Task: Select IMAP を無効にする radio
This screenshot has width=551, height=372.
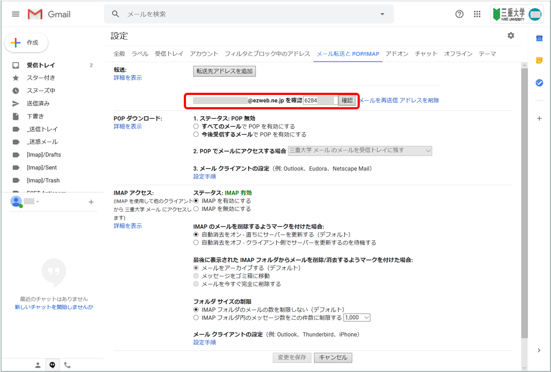Action: click(196, 209)
